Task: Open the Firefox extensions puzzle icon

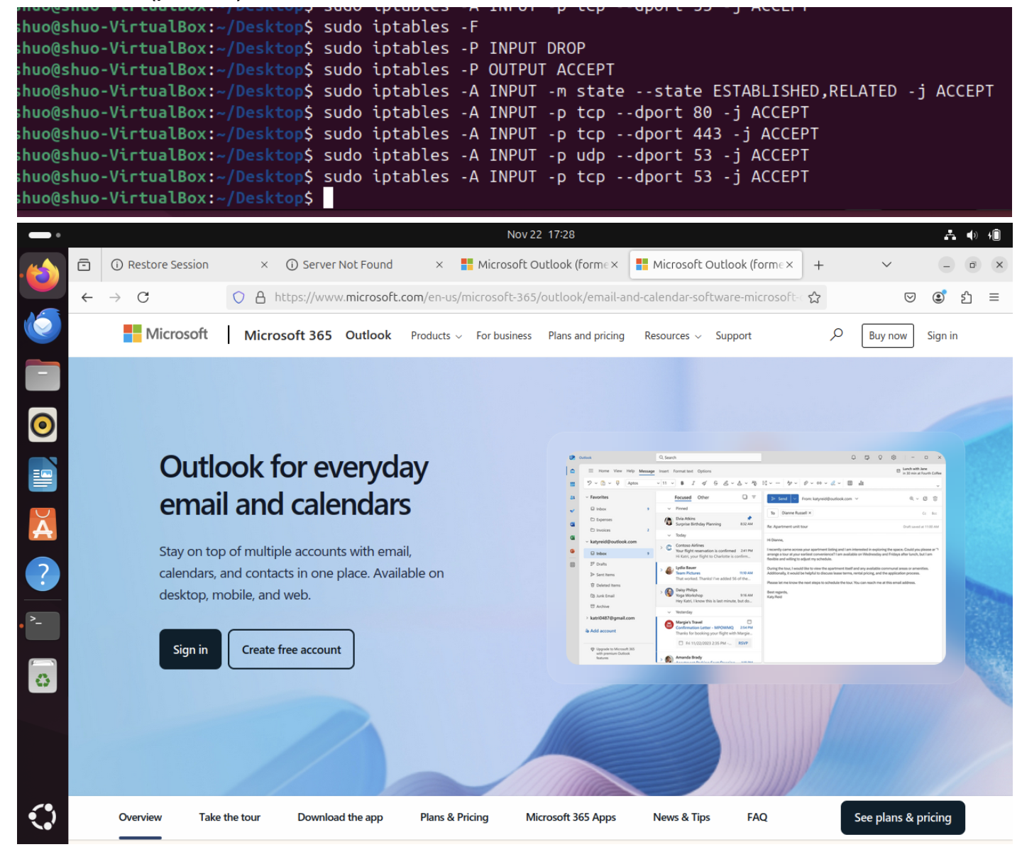Action: (966, 297)
